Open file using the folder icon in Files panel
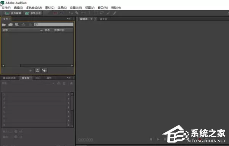 point(4,25)
